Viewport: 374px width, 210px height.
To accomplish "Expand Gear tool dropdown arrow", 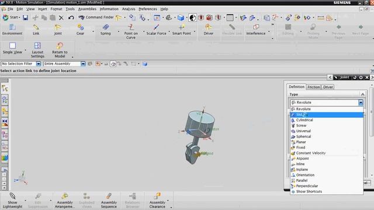I will point(93,31).
